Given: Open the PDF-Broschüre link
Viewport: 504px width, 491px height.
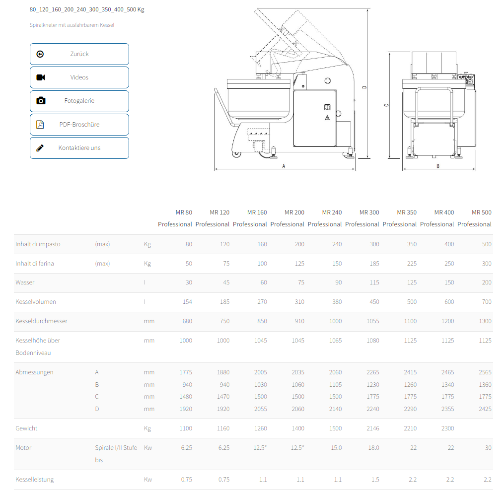Looking at the screenshot, I should click(79, 125).
